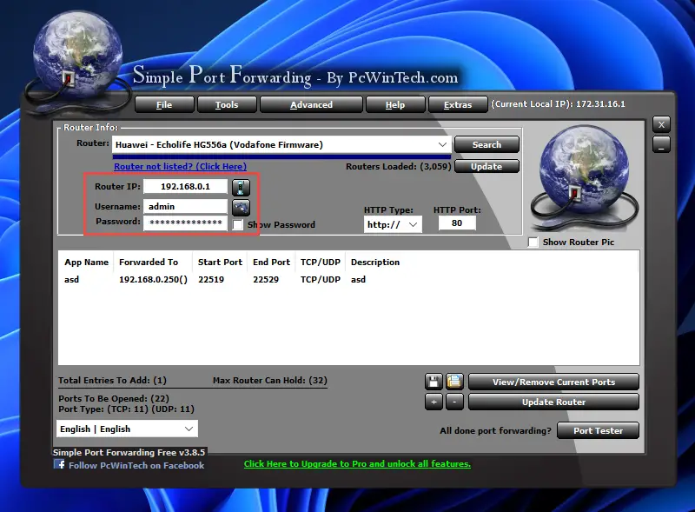
Task: Click the 'Port Type: (TCP: 11) (UDP: 11)' text
Action: point(126,409)
